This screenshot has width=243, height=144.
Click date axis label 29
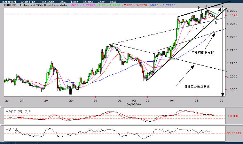71,101
